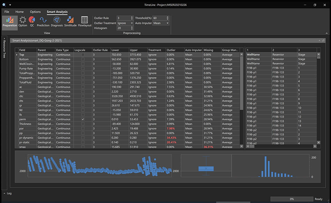Sort by the Field column header
The height and width of the screenshot is (203, 331).
[28, 50]
